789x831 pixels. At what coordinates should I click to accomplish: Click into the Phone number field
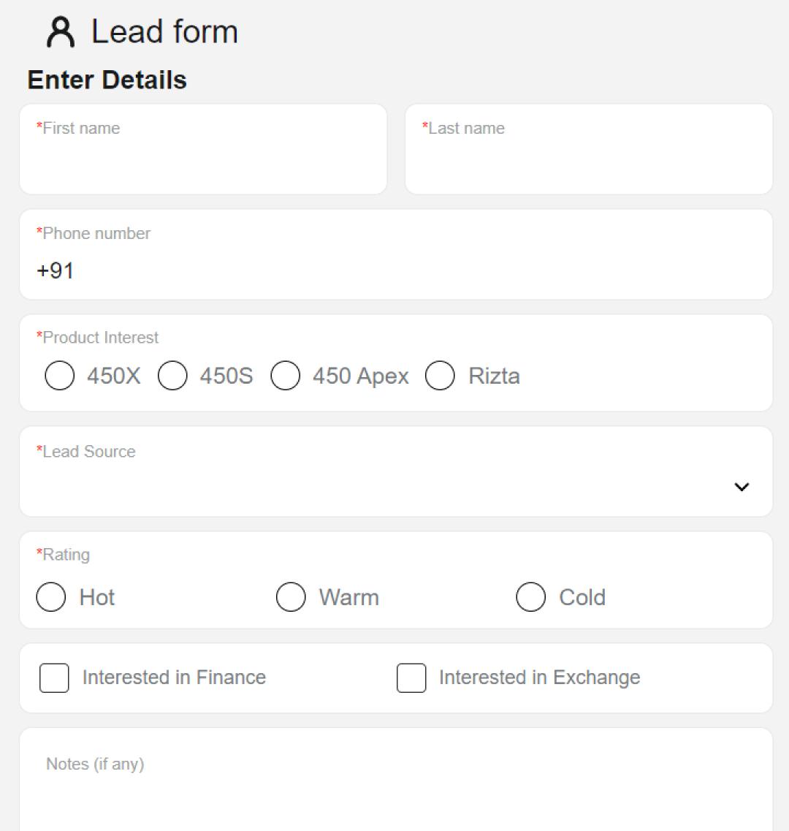(396, 254)
